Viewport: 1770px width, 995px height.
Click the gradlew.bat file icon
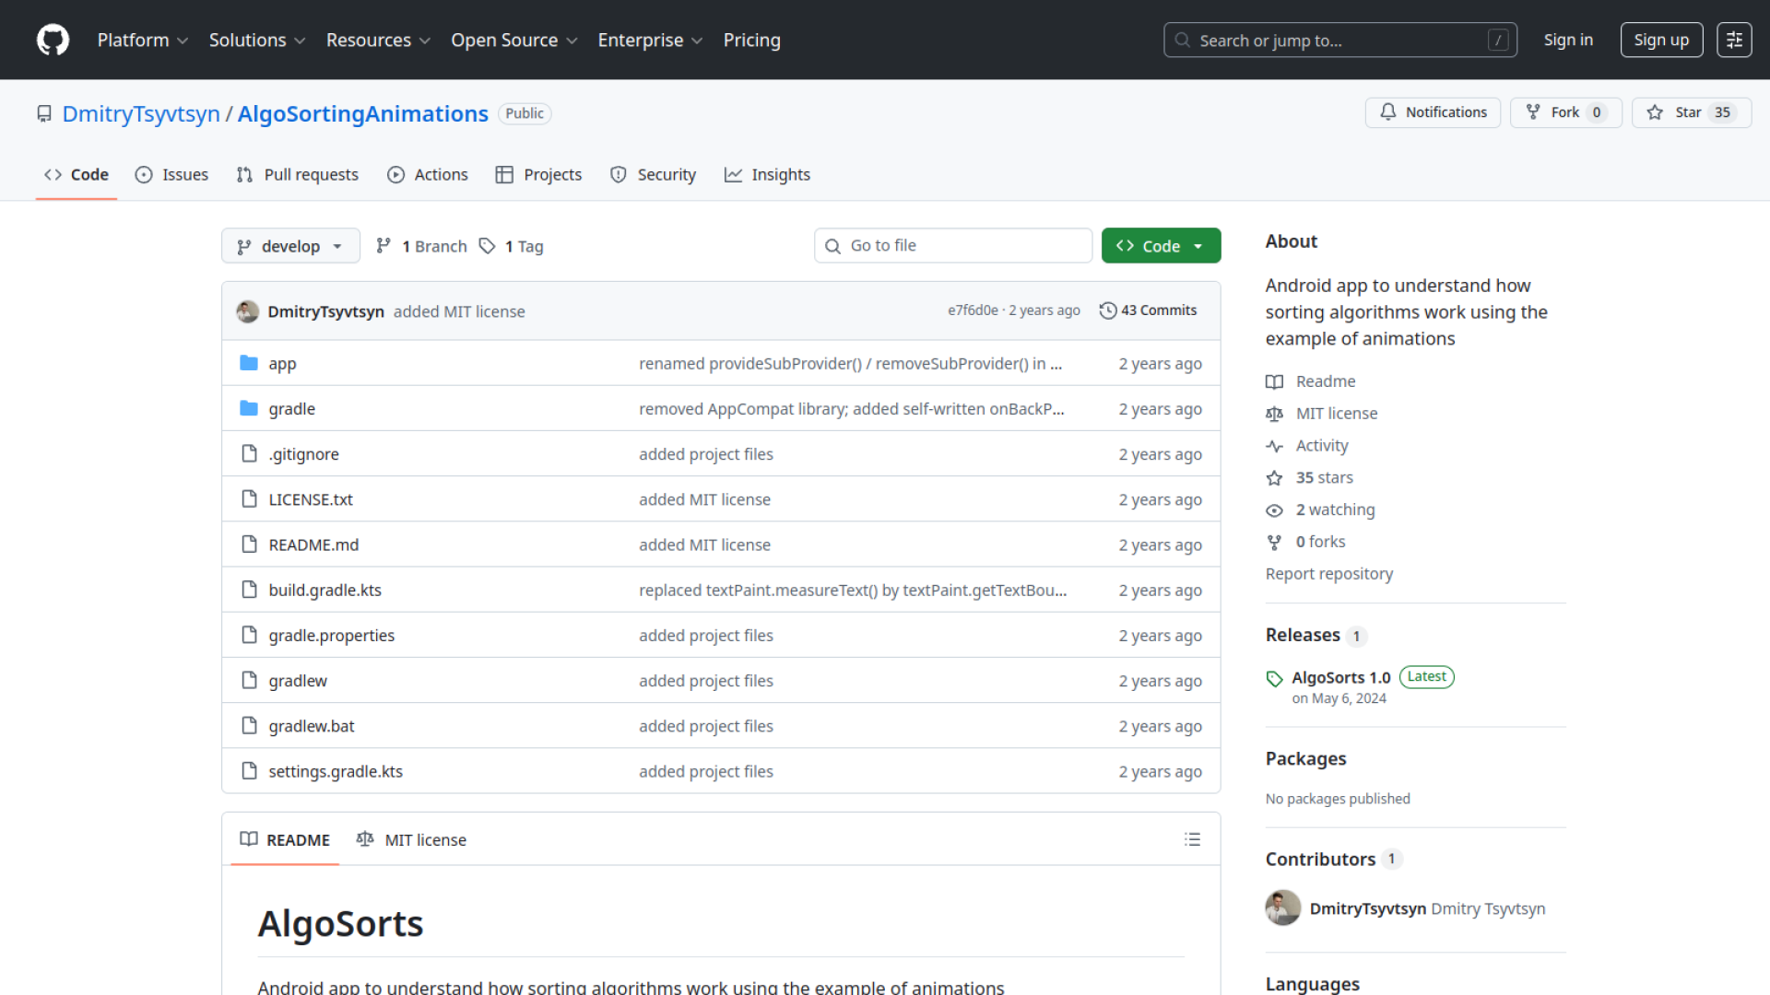(x=249, y=725)
